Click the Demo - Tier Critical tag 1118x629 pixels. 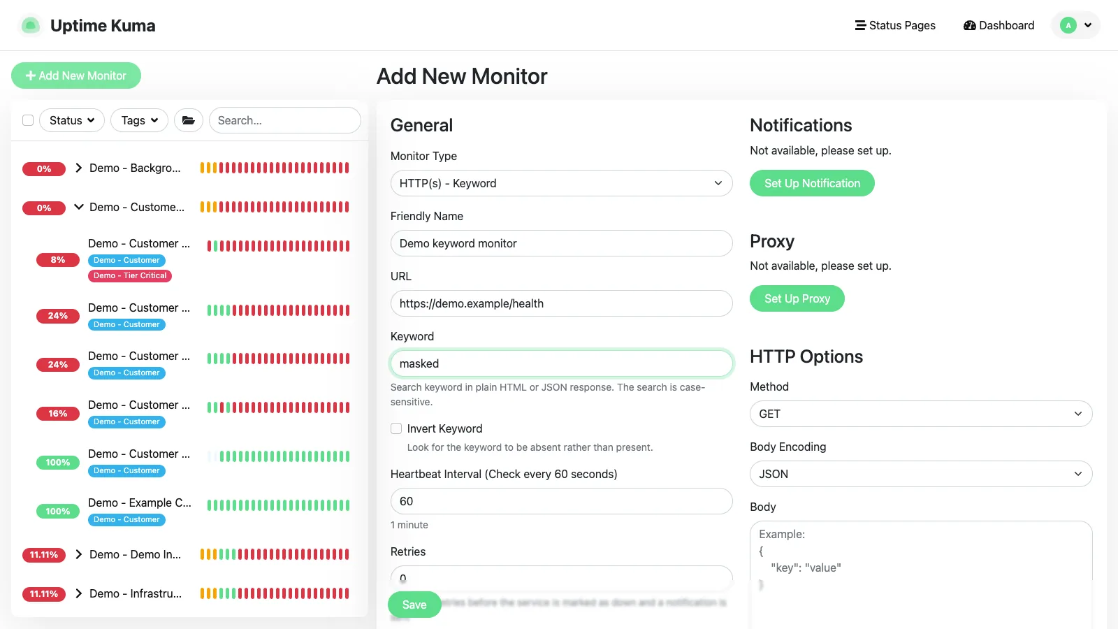coord(130,275)
